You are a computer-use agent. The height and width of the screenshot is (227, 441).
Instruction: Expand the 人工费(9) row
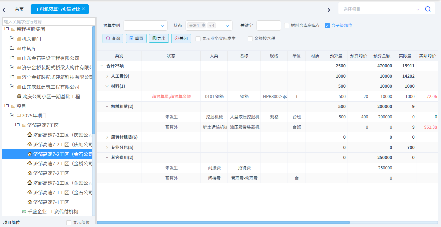click(107, 76)
